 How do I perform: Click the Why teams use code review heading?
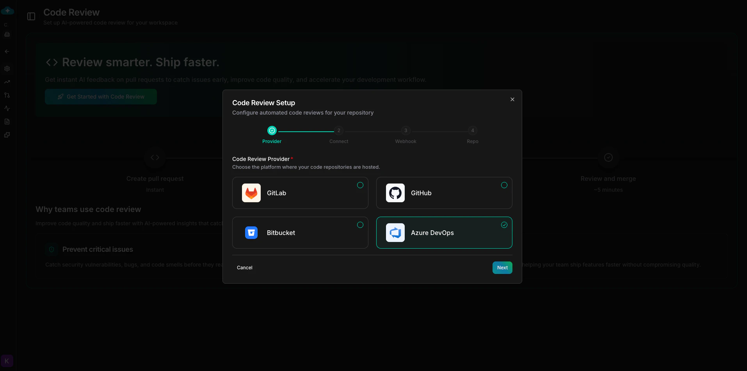88,209
